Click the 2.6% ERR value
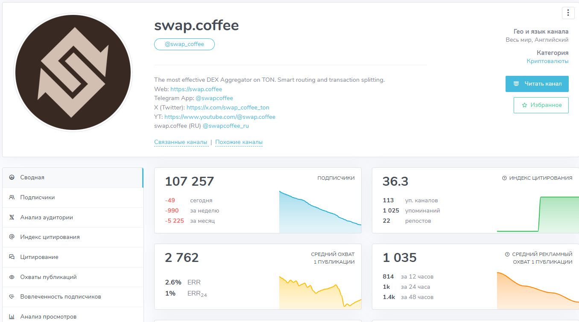This screenshot has width=579, height=322. coord(173,282)
